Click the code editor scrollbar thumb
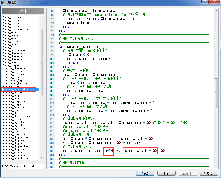The height and width of the screenshot is (178, 221). (216, 93)
